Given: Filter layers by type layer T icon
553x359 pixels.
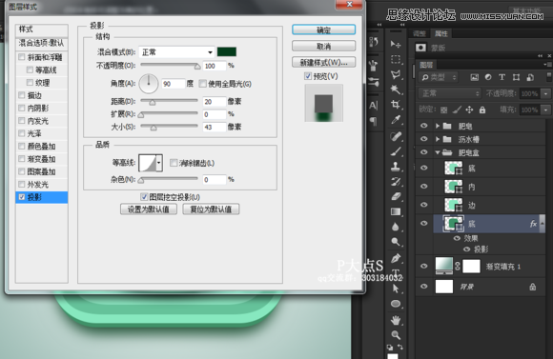Looking at the screenshot, I should click(502, 77).
